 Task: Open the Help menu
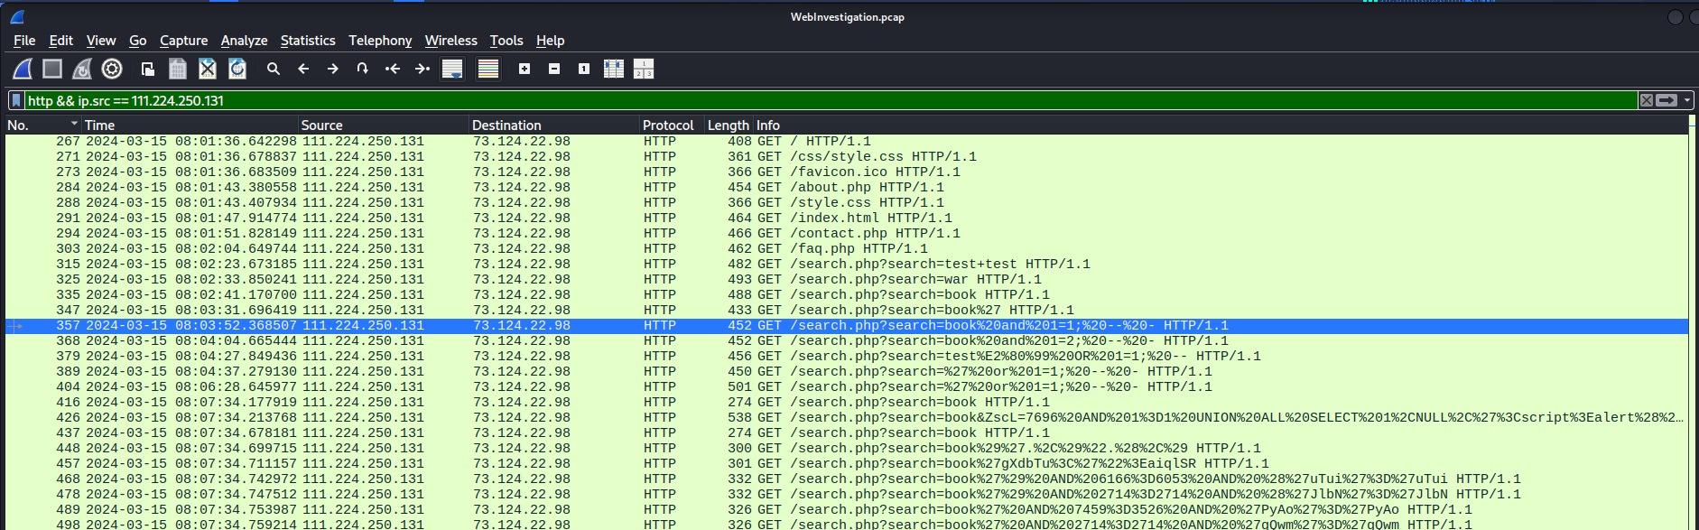pos(550,41)
